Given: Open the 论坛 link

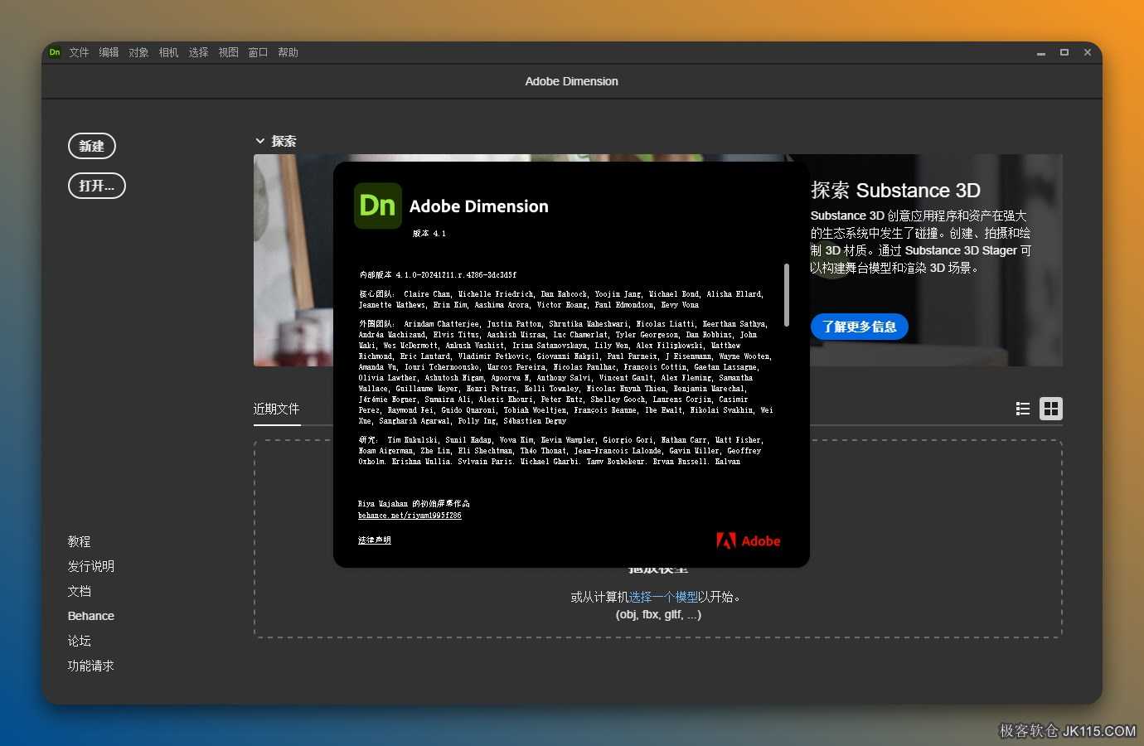Looking at the screenshot, I should (80, 641).
